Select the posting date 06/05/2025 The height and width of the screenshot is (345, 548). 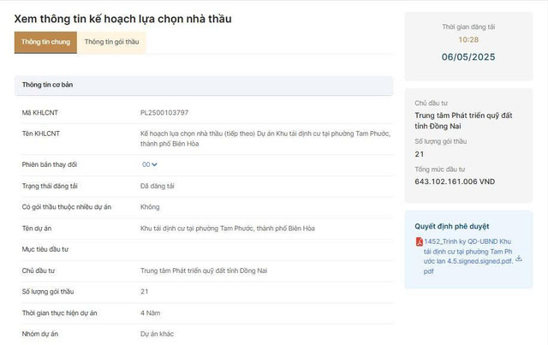(x=468, y=57)
